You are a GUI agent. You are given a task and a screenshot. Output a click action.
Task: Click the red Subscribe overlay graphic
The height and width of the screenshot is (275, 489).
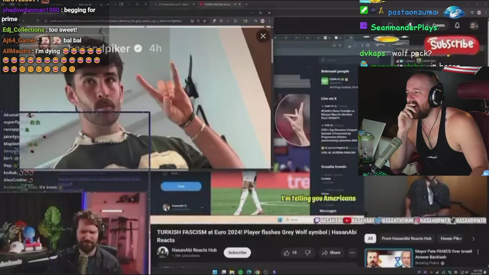[452, 44]
